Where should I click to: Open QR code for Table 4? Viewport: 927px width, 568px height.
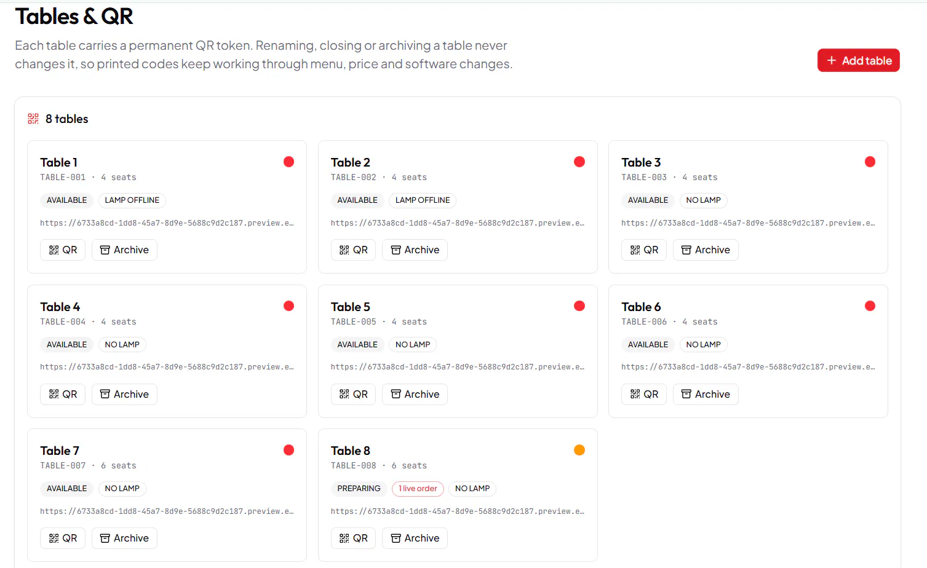click(x=63, y=394)
